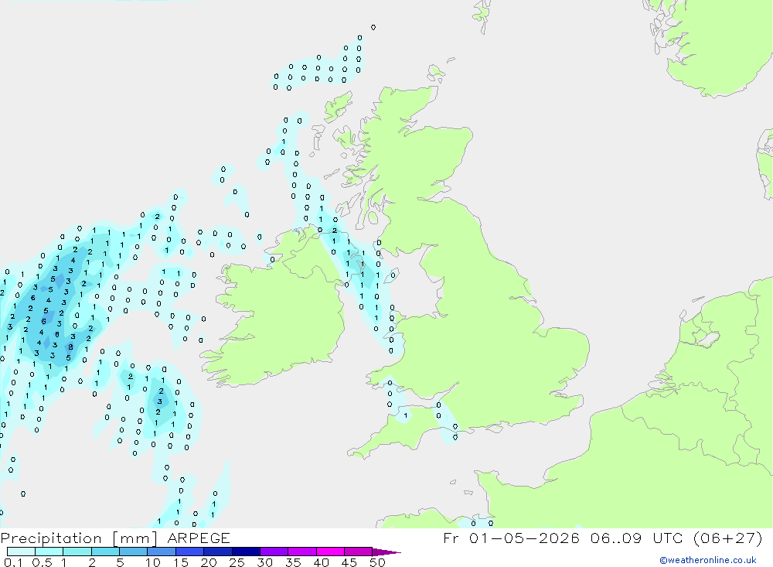Click the '0.5' legend scale label

tap(42, 562)
